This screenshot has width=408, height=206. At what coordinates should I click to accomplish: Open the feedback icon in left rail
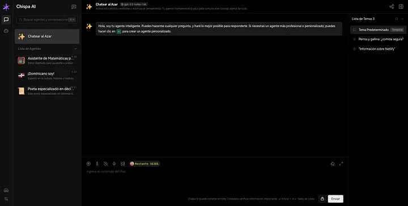[6, 190]
